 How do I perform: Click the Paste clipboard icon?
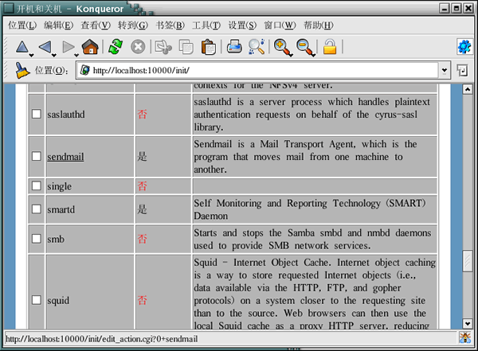coord(209,47)
